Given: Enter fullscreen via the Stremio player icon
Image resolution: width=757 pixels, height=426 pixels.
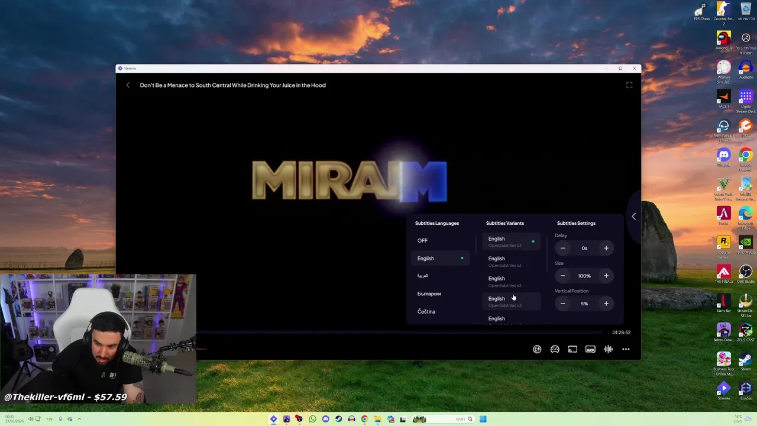Looking at the screenshot, I should (x=629, y=85).
